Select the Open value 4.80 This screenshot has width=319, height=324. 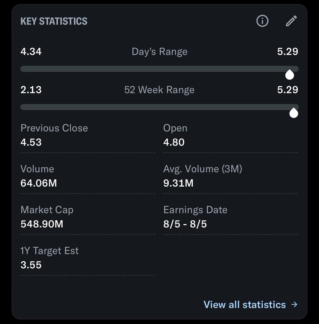(x=174, y=142)
